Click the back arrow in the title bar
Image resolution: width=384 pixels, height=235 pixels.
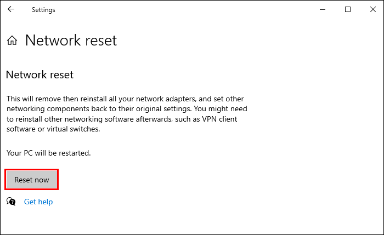(11, 9)
